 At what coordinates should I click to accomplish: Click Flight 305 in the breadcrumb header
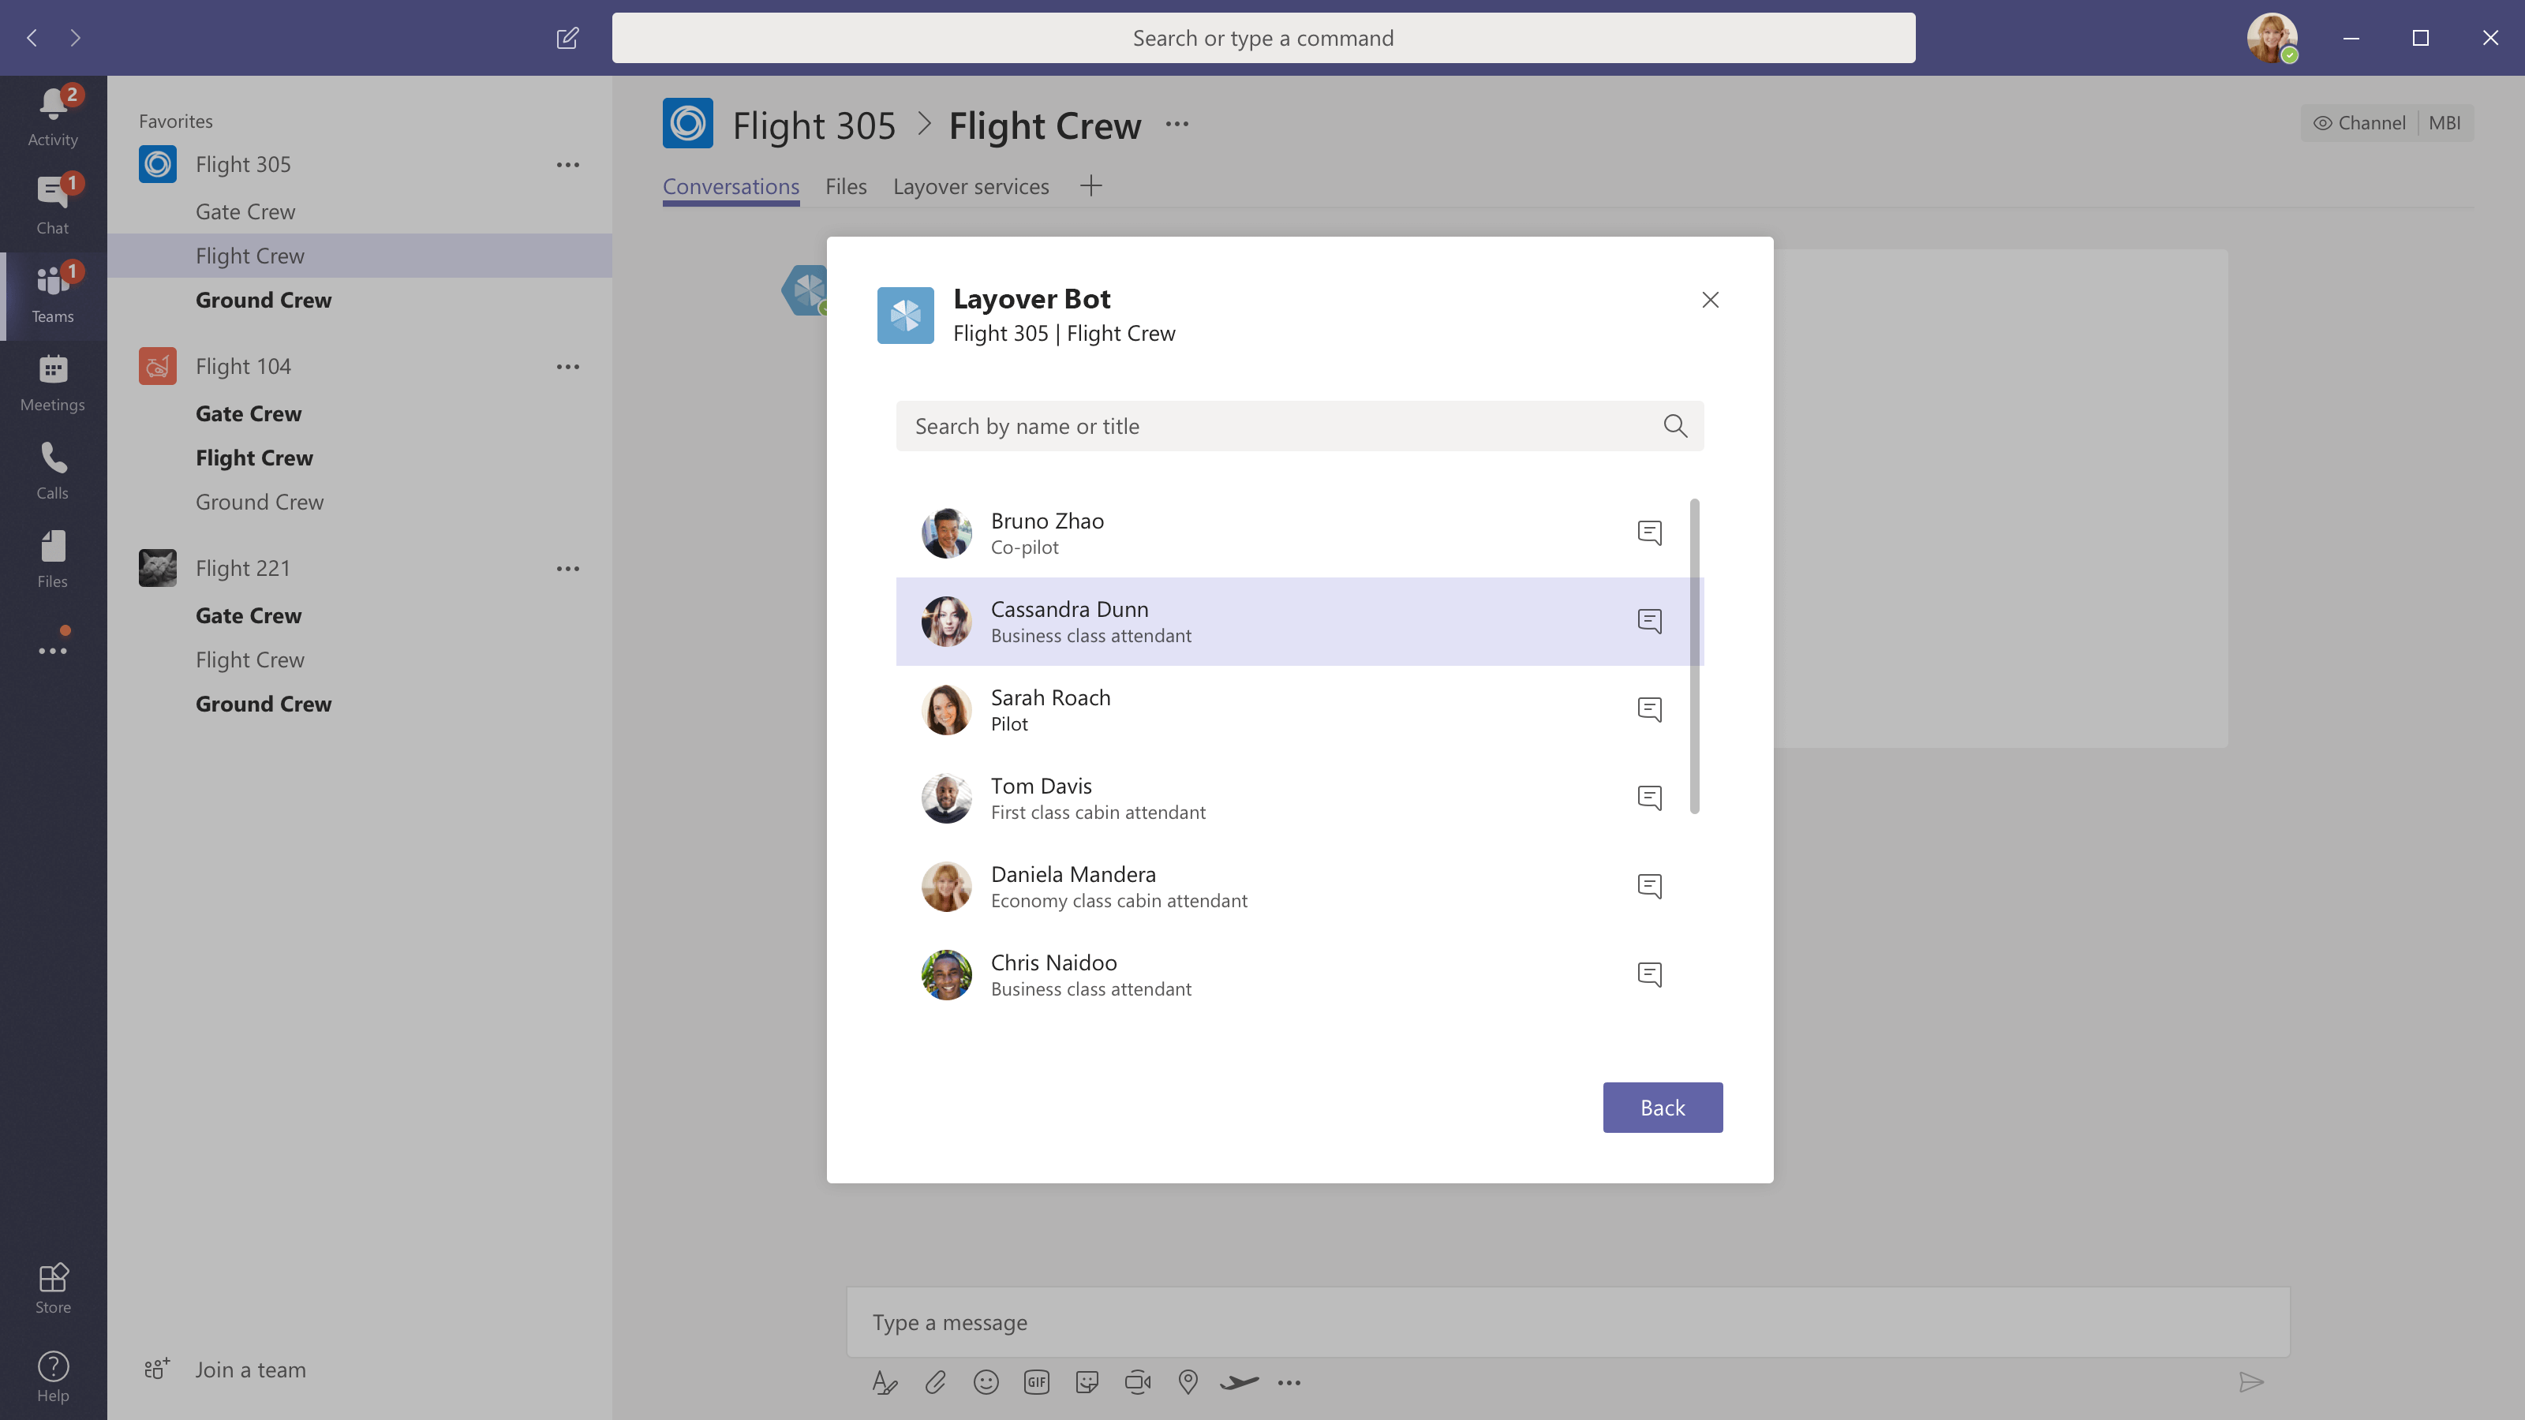[x=814, y=125]
